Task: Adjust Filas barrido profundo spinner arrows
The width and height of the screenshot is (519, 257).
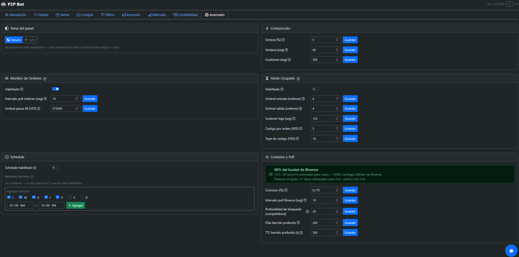Action: (x=337, y=223)
